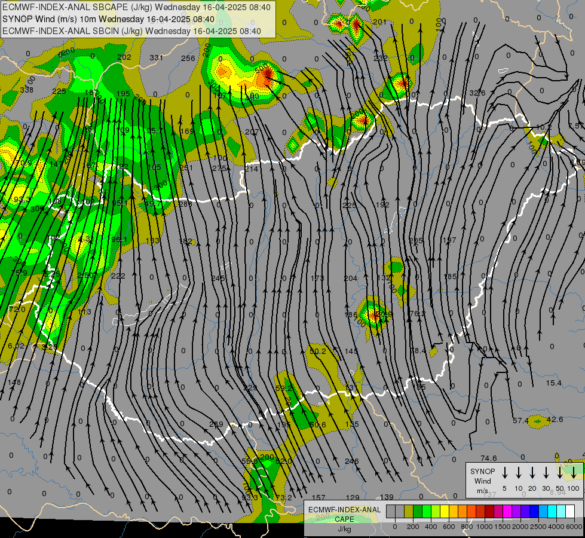Viewport: 585px width, 538px height.
Task: Click the map value '204'
Action: 350,278
